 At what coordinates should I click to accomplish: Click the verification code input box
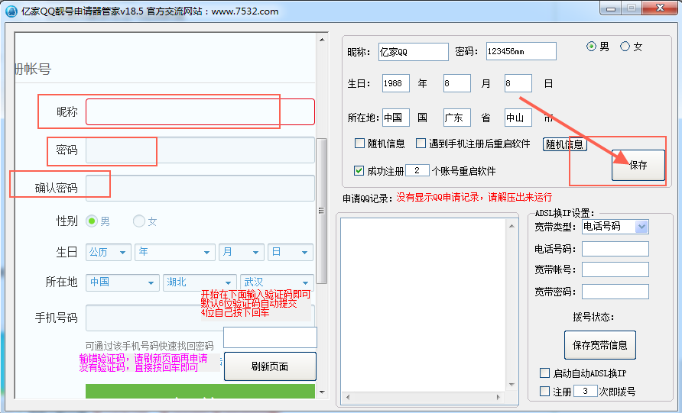click(270, 337)
